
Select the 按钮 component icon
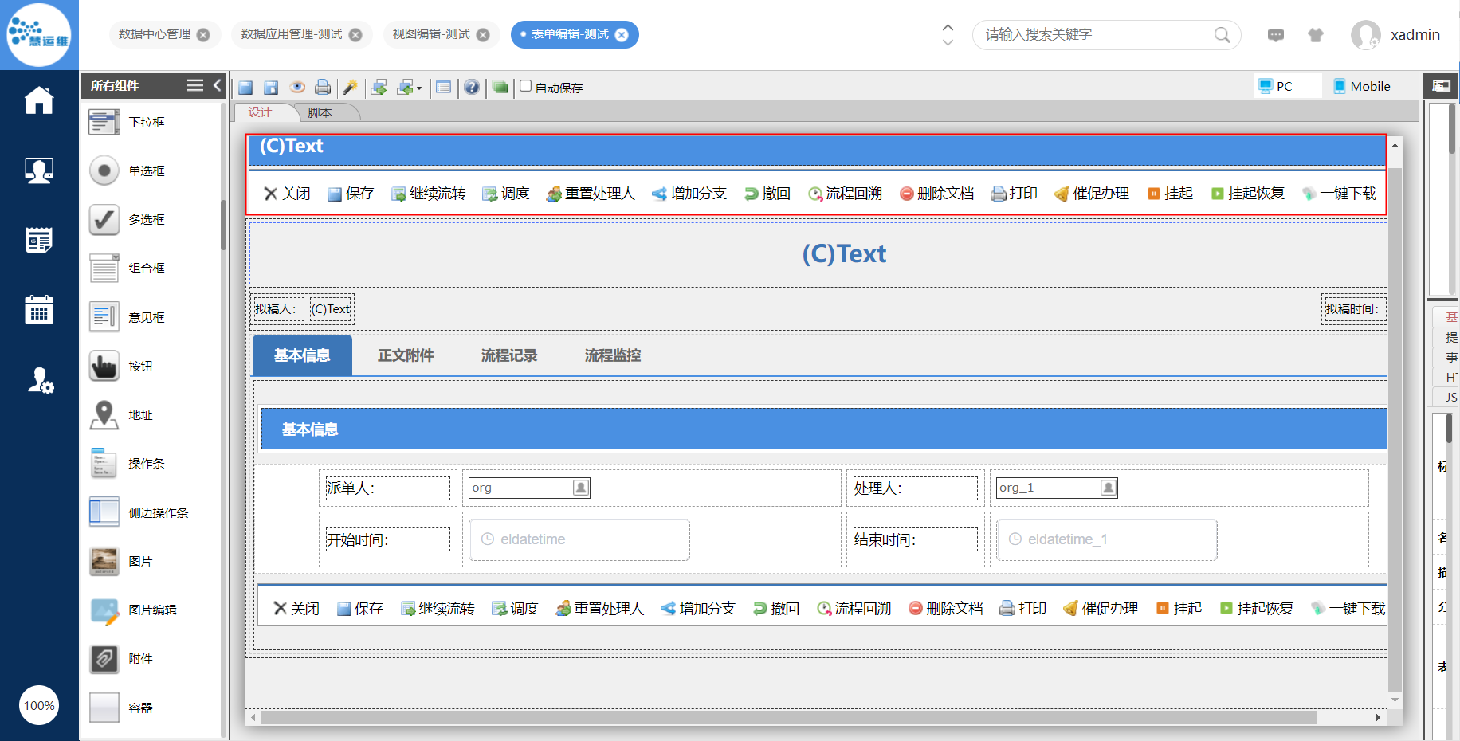pos(104,367)
